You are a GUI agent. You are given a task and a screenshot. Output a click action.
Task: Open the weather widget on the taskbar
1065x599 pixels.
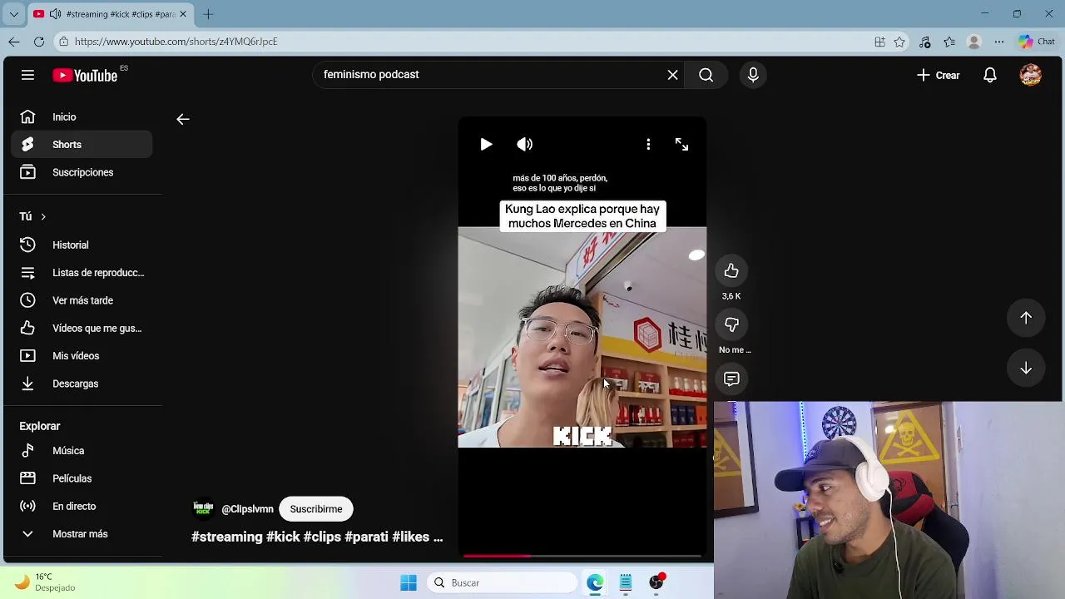(47, 582)
